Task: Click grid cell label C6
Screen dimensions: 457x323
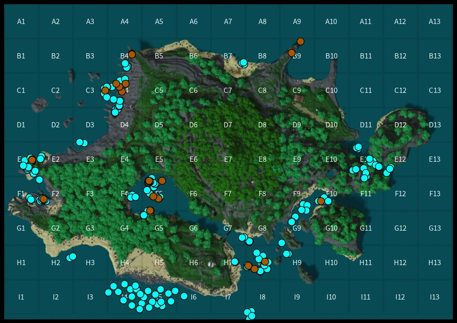Action: click(193, 91)
